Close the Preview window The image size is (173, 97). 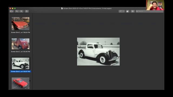(10, 8)
